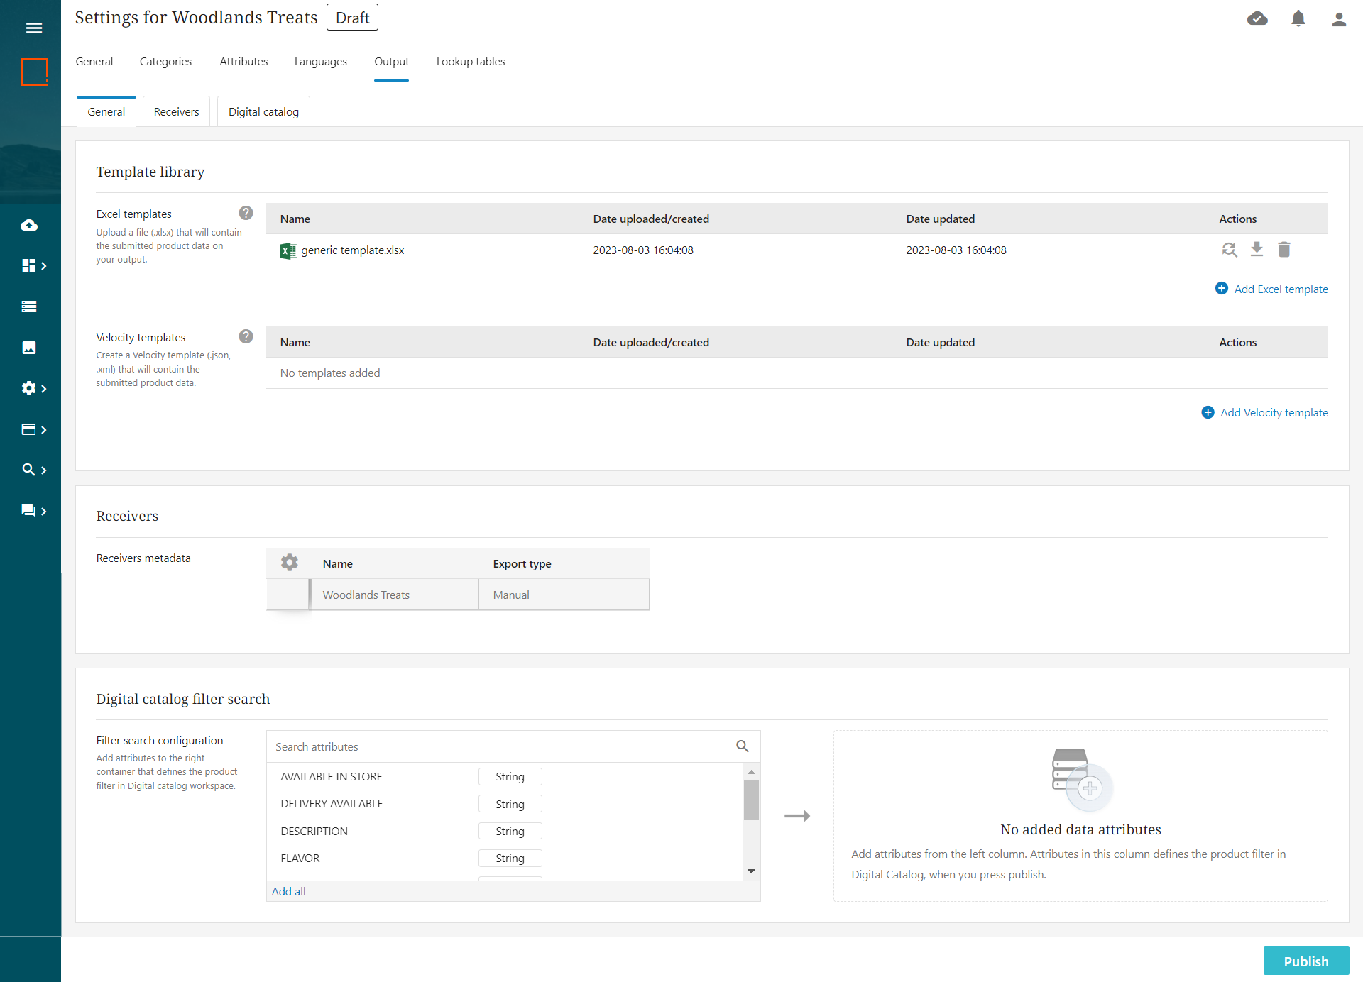Viewport: 1363px width, 982px height.
Task: Open the Digital catalog sub-tab
Action: (x=263, y=112)
